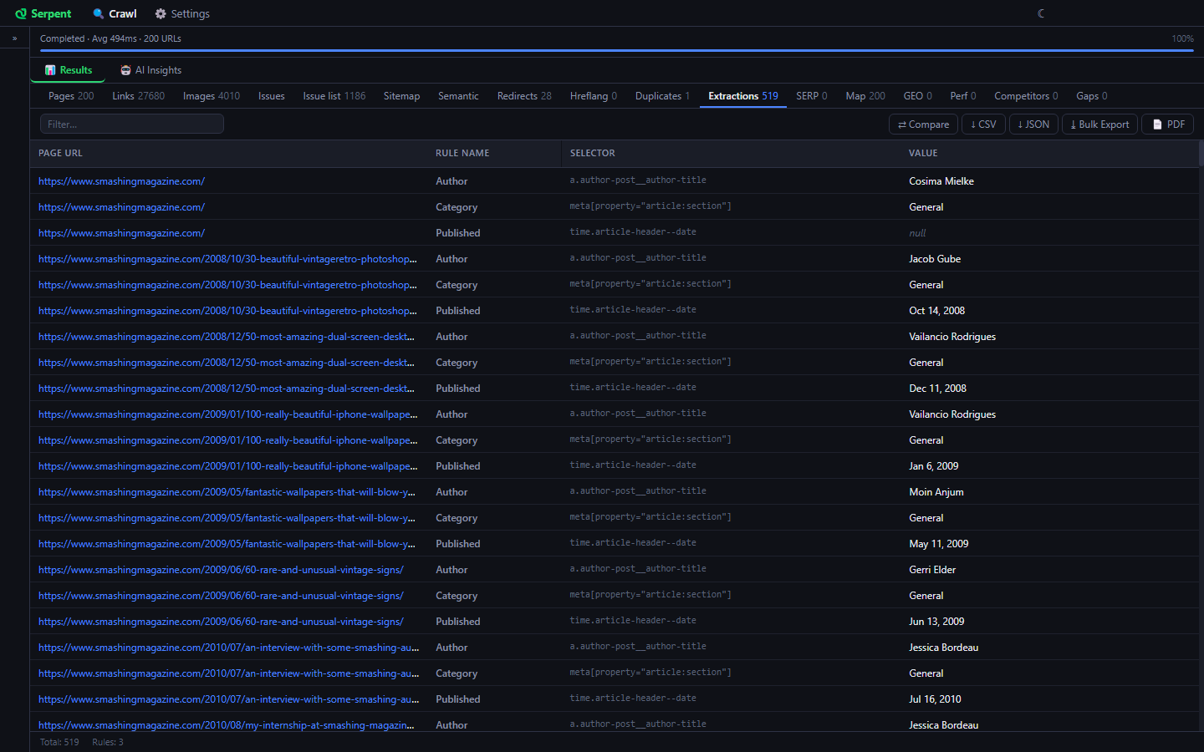Click the 'null' value cell
Image resolution: width=1204 pixels, height=752 pixels.
917,233
